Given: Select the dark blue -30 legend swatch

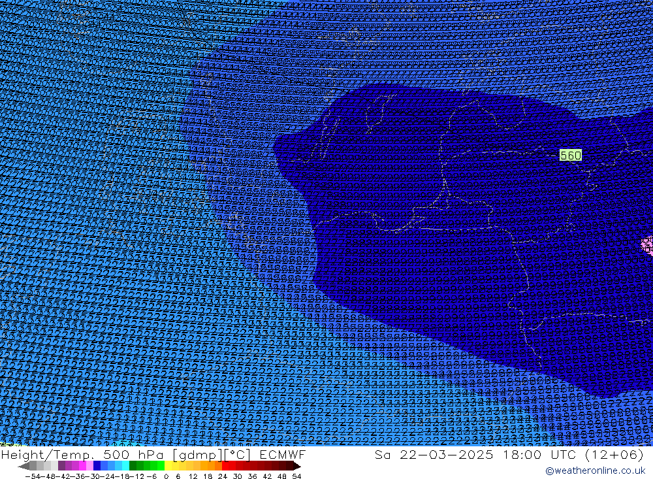Looking at the screenshot, I should click(x=97, y=466).
